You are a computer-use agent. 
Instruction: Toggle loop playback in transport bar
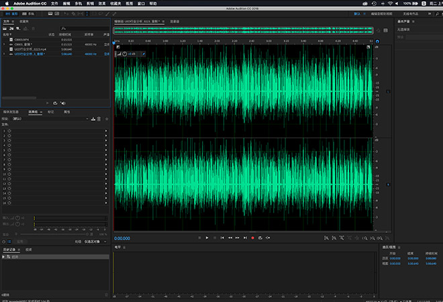[x=260, y=238]
